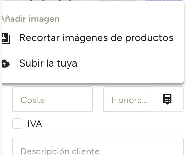Click the 'Añadir imagen' menu header

point(30,19)
